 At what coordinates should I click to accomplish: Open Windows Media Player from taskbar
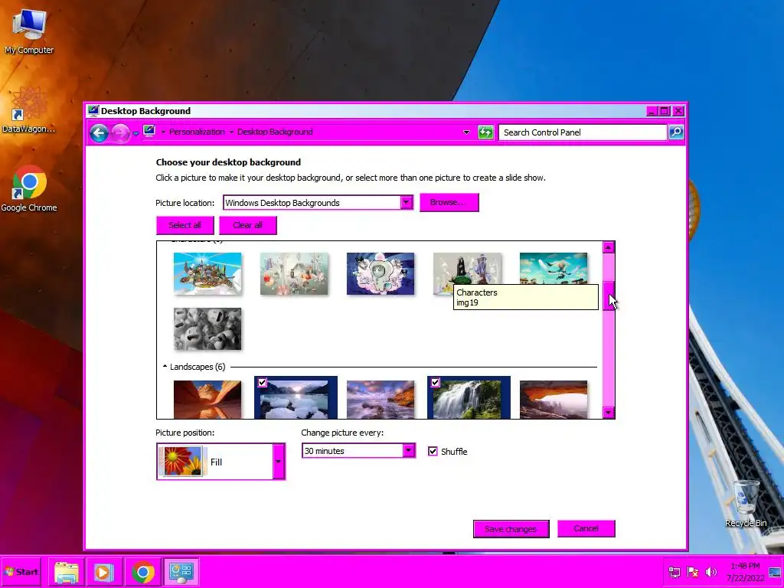tap(104, 572)
